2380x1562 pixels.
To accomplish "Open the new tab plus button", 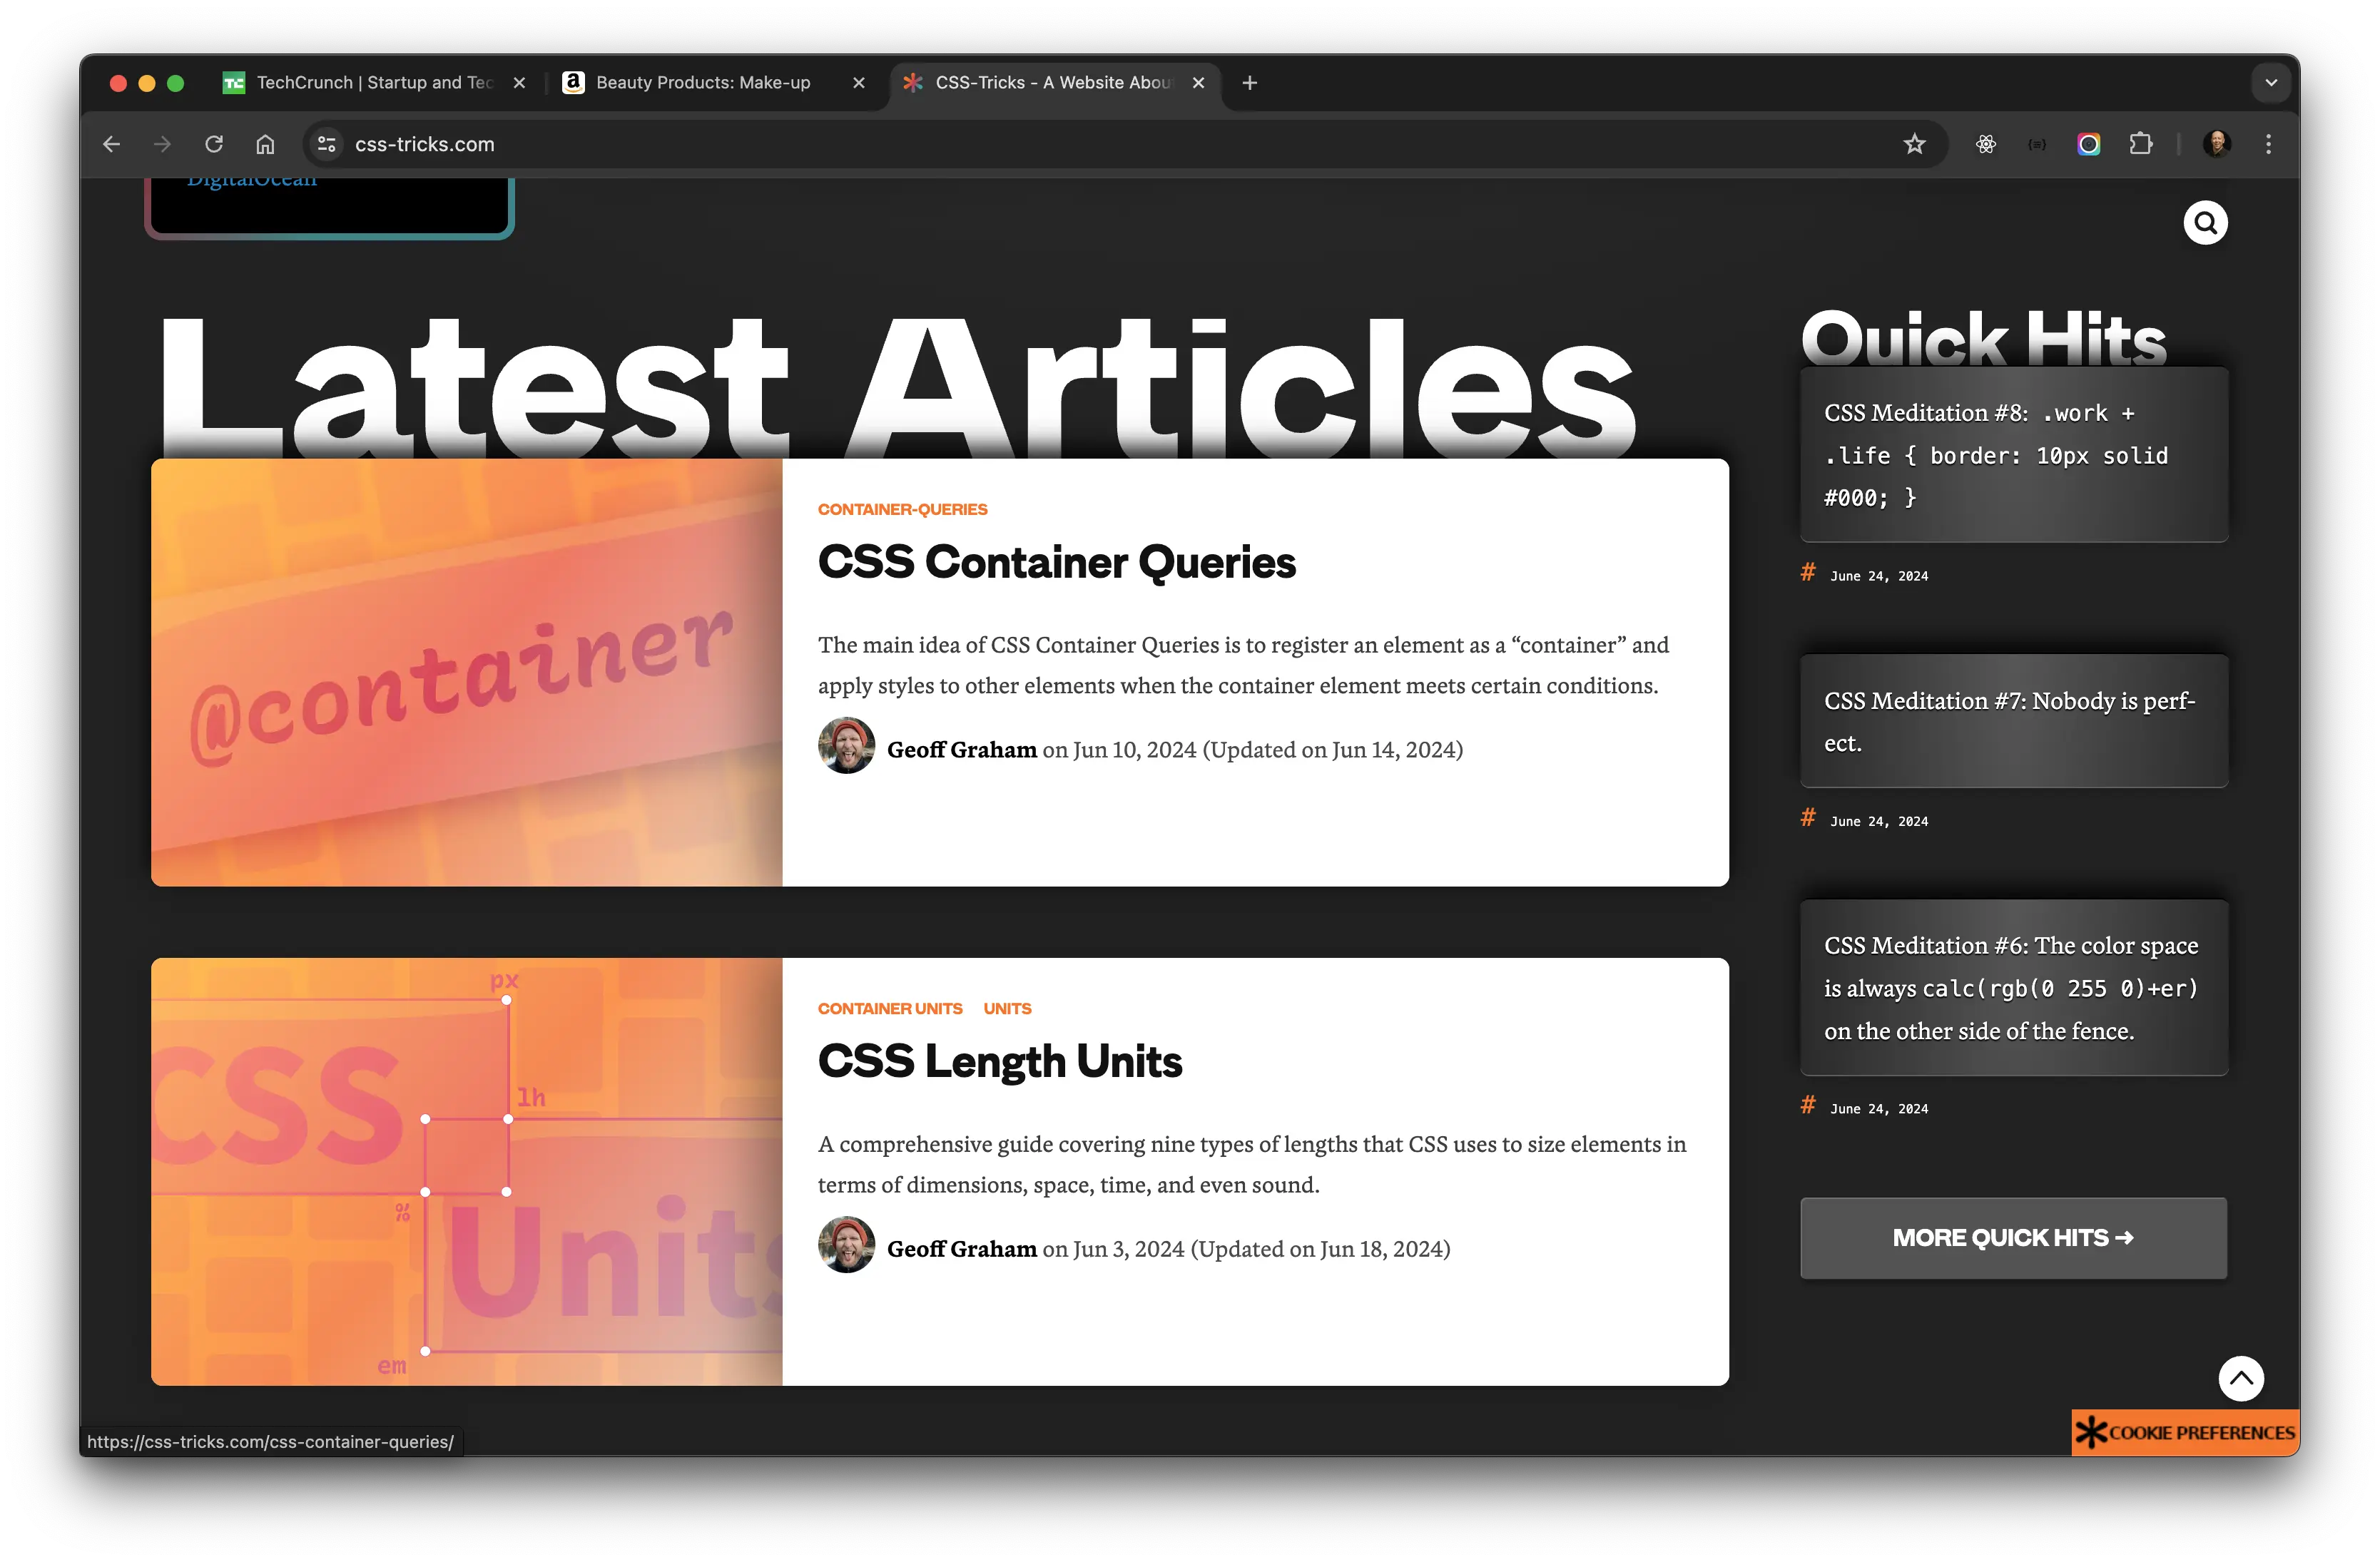I will pos(1249,82).
